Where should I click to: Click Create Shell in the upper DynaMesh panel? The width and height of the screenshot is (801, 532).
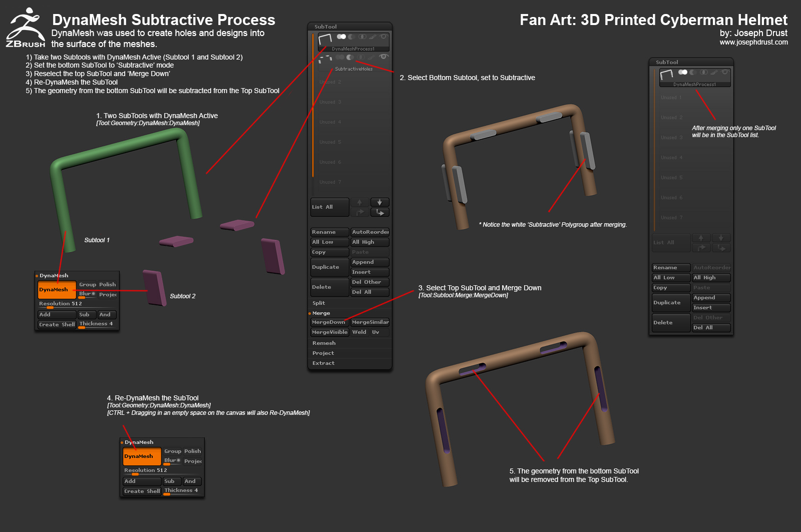[x=57, y=325]
